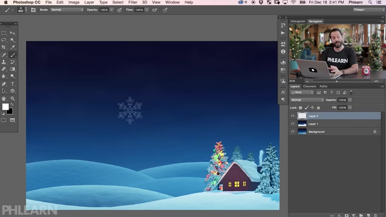Open layer blend mode Normal dropdown

307,100
